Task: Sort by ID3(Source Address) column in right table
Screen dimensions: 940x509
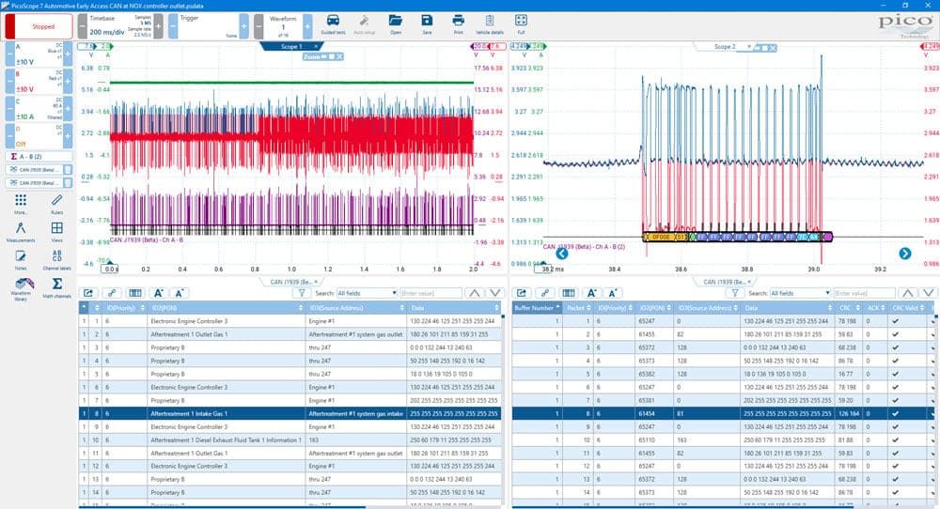Action: point(708,308)
